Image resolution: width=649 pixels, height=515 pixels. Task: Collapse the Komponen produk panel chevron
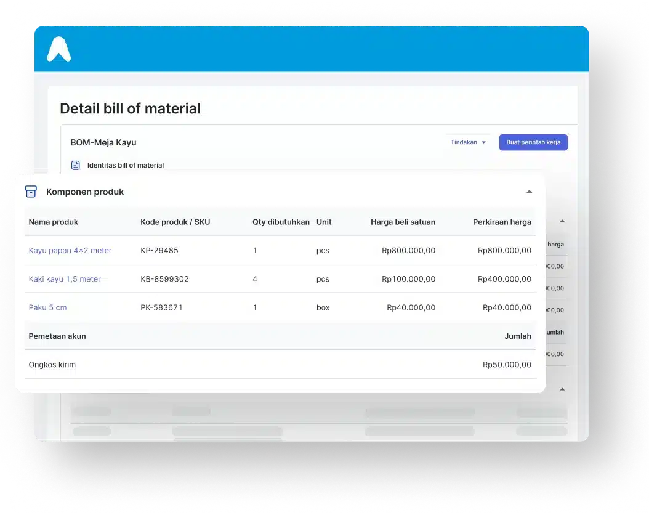click(530, 192)
